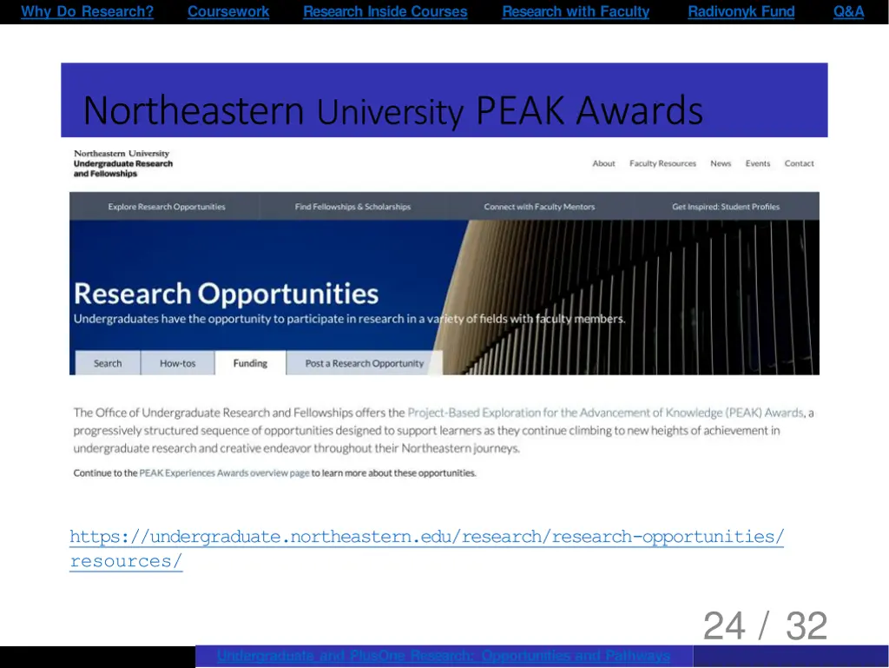Jump to the Q&A section
The height and width of the screenshot is (668, 889).
click(x=848, y=11)
